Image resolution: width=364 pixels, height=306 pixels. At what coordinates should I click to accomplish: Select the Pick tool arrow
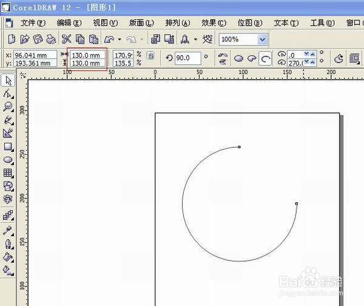[8, 80]
